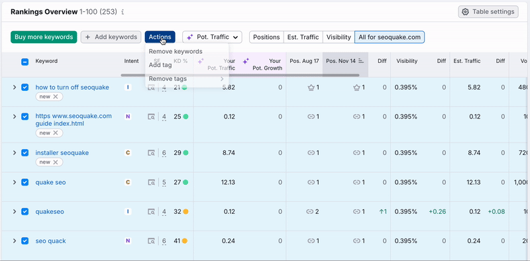
Task: Click the orange KD dot for 'quakeseo'
Action: [185, 211]
